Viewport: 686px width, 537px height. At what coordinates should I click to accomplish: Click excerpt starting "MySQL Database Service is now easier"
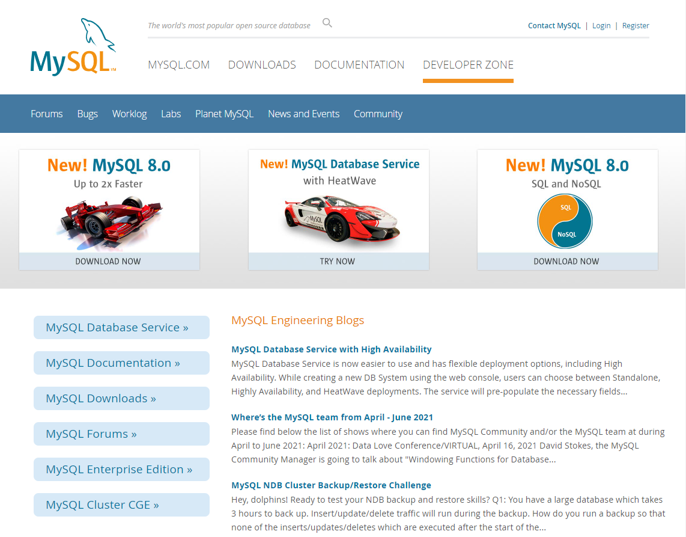(x=446, y=378)
